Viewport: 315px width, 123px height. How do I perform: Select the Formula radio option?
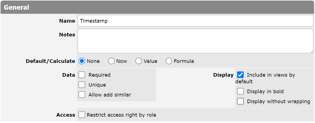click(169, 61)
